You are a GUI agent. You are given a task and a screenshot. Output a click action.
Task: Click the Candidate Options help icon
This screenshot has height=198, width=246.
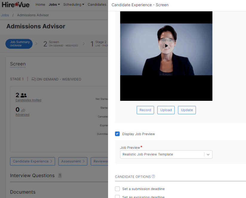(153, 177)
